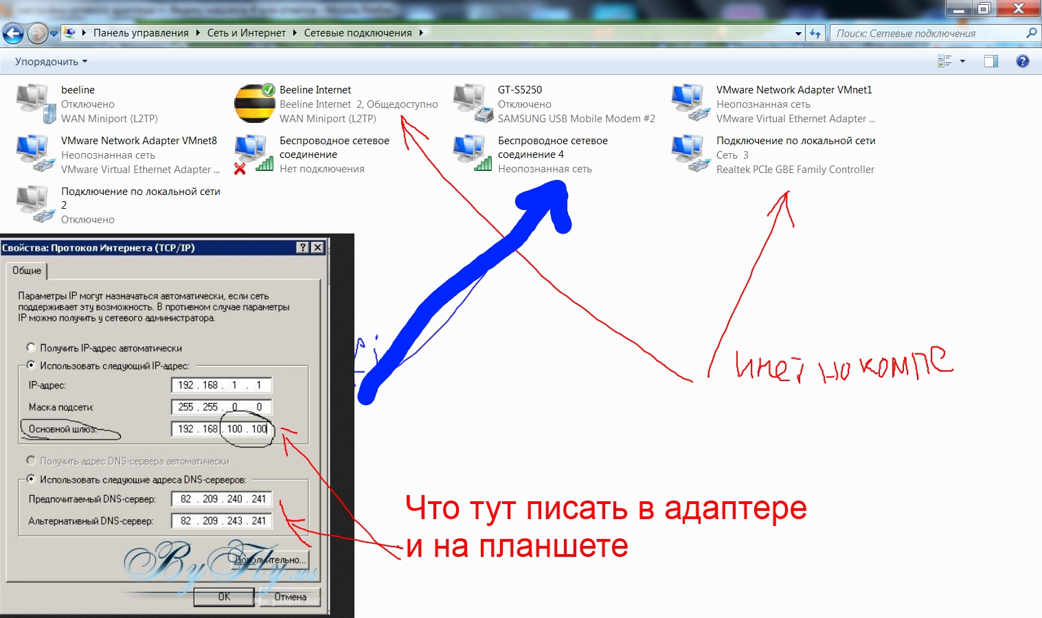This screenshot has height=618, width=1042.
Task: Expand the address bar history dropdown
Action: pos(797,33)
